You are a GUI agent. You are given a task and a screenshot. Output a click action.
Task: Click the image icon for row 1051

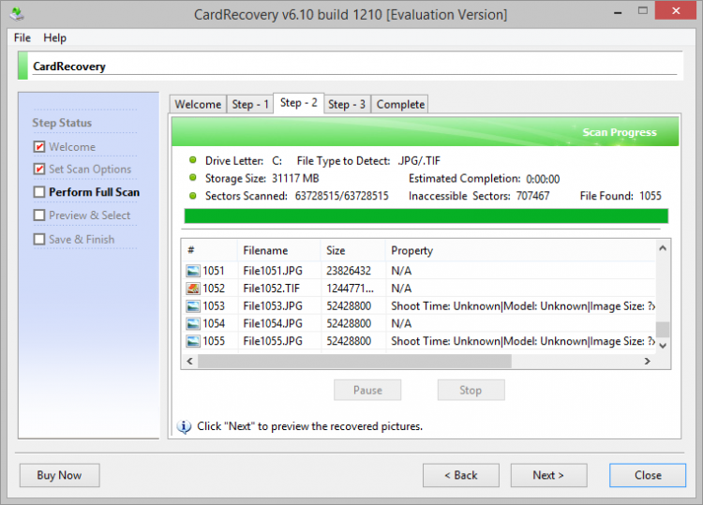click(193, 271)
